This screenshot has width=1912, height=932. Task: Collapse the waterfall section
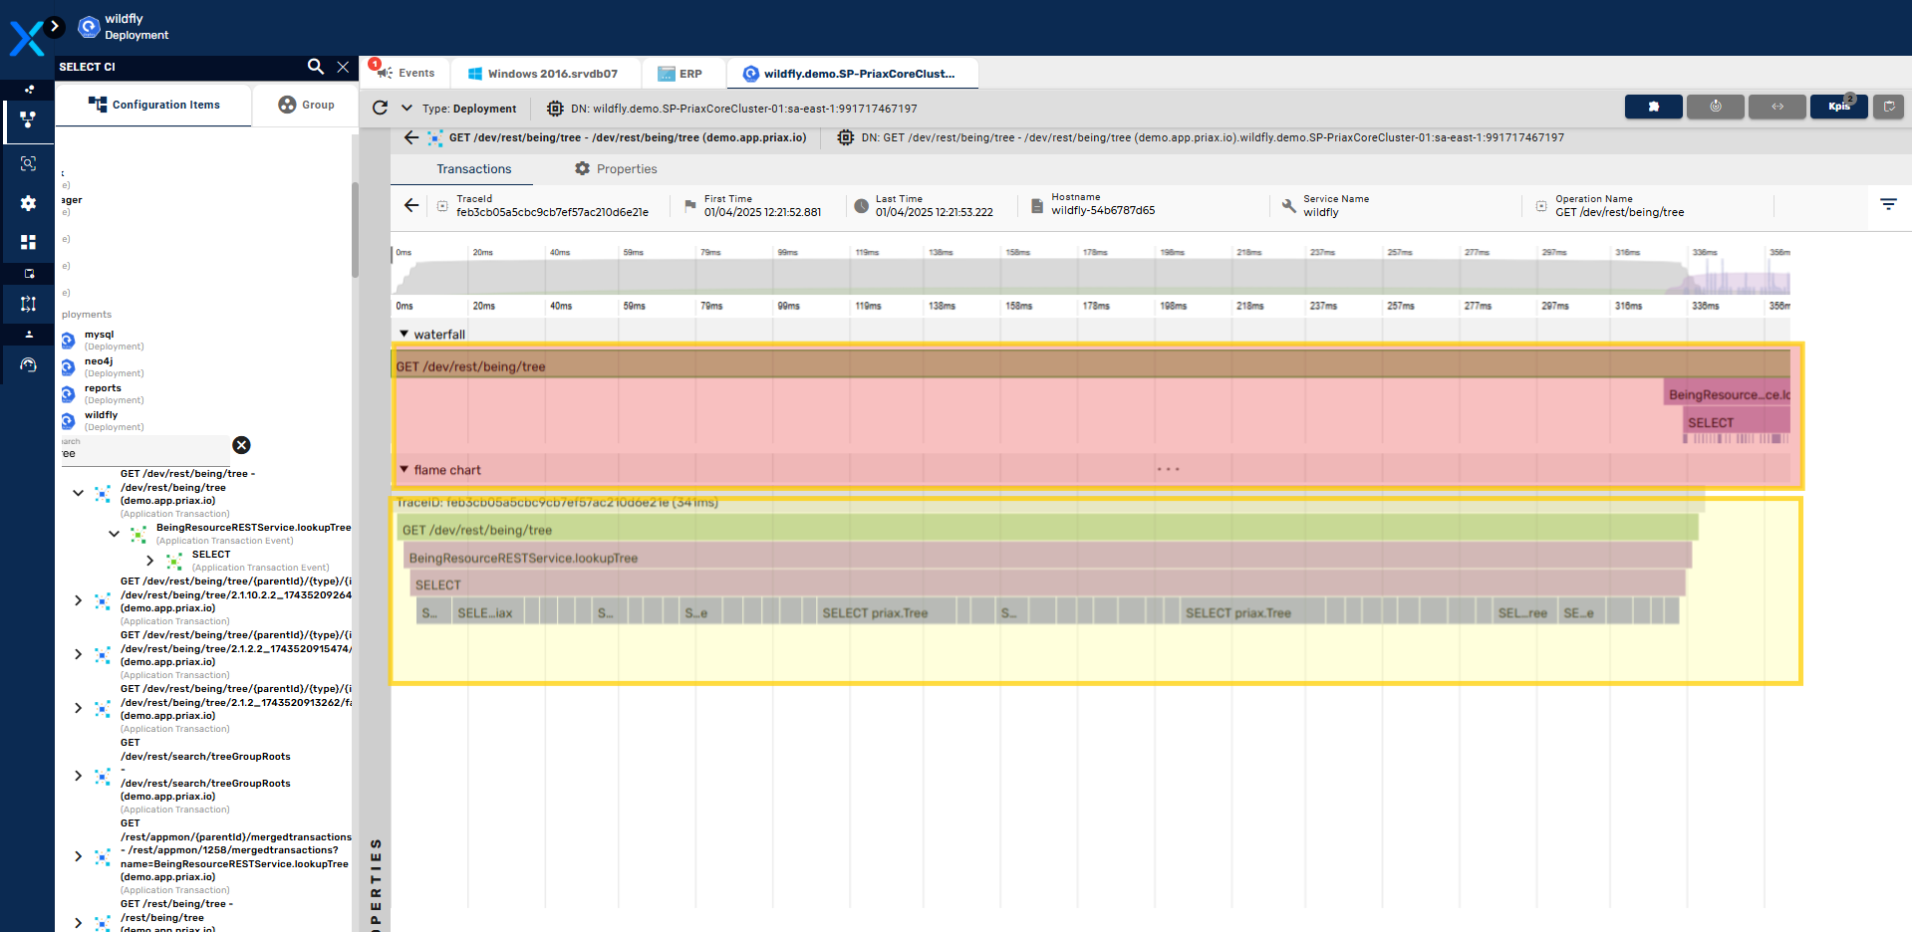click(405, 335)
